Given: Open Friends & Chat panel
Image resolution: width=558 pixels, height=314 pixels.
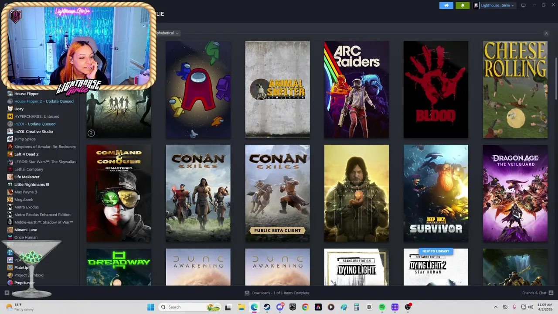Looking at the screenshot, I should (538, 293).
